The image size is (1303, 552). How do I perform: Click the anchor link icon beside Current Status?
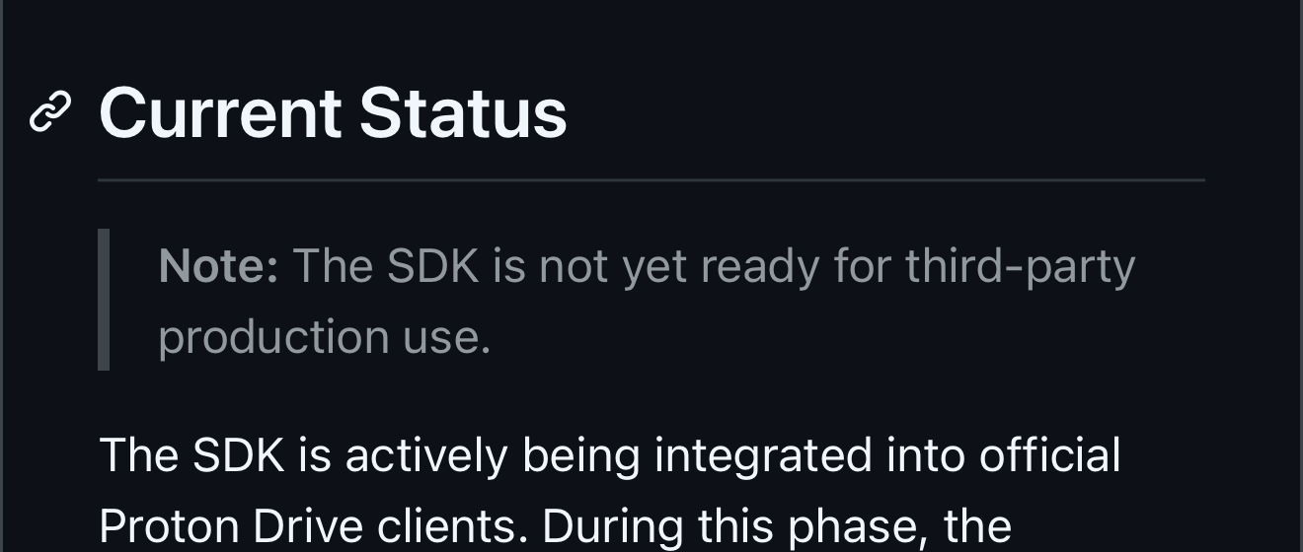[x=50, y=112]
